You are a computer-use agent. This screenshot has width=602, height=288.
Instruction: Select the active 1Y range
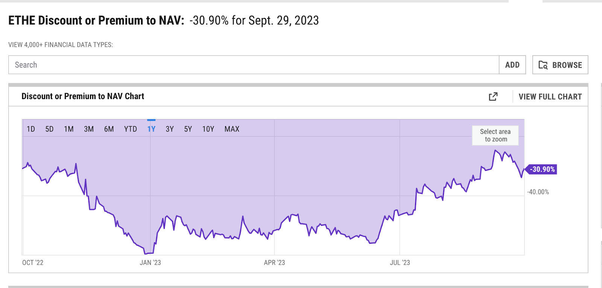point(151,129)
